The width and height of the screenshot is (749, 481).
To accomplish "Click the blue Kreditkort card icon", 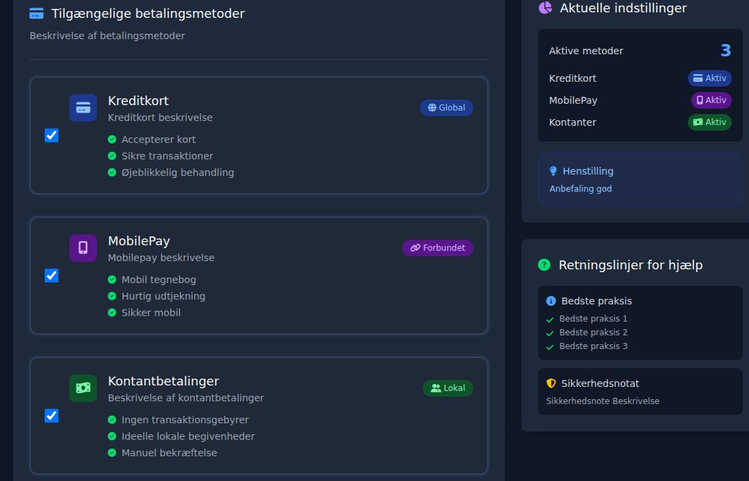I will coord(83,108).
